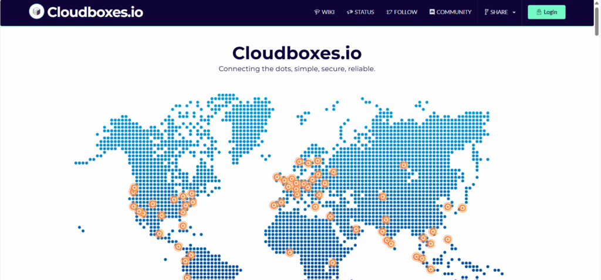
Task: Select the orange marker in central Africa
Action: (x=332, y=263)
